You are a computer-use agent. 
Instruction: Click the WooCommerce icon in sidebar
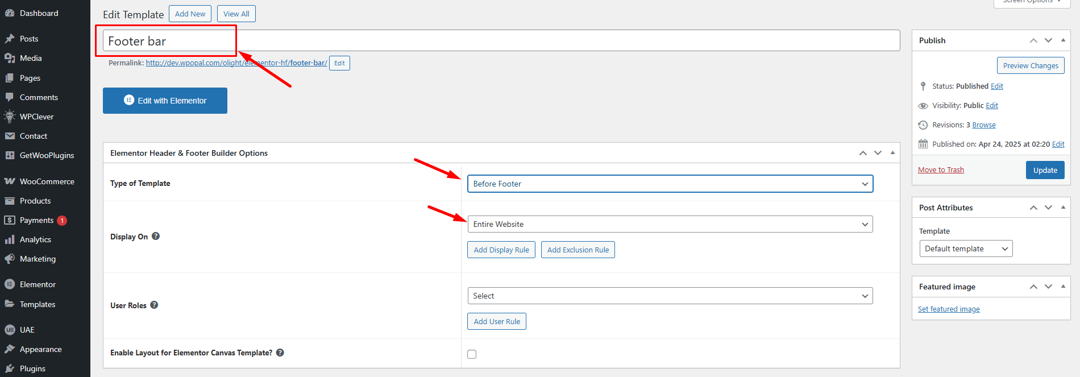click(x=10, y=181)
